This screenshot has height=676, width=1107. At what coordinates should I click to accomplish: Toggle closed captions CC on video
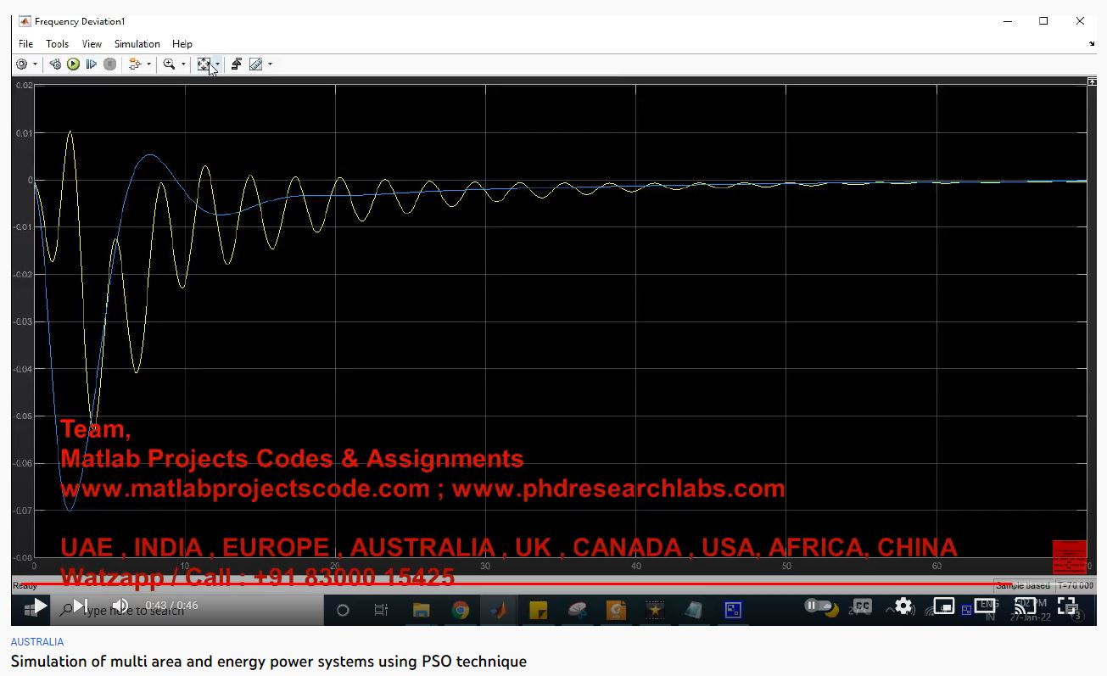tap(862, 606)
